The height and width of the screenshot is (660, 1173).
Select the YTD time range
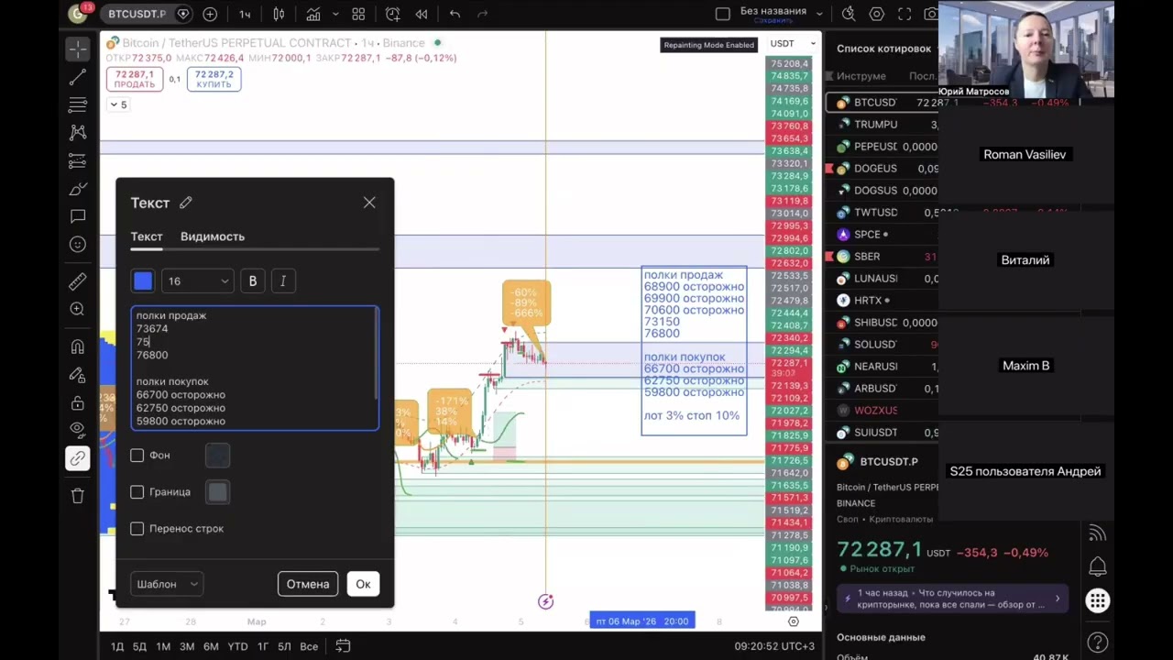pos(237,646)
